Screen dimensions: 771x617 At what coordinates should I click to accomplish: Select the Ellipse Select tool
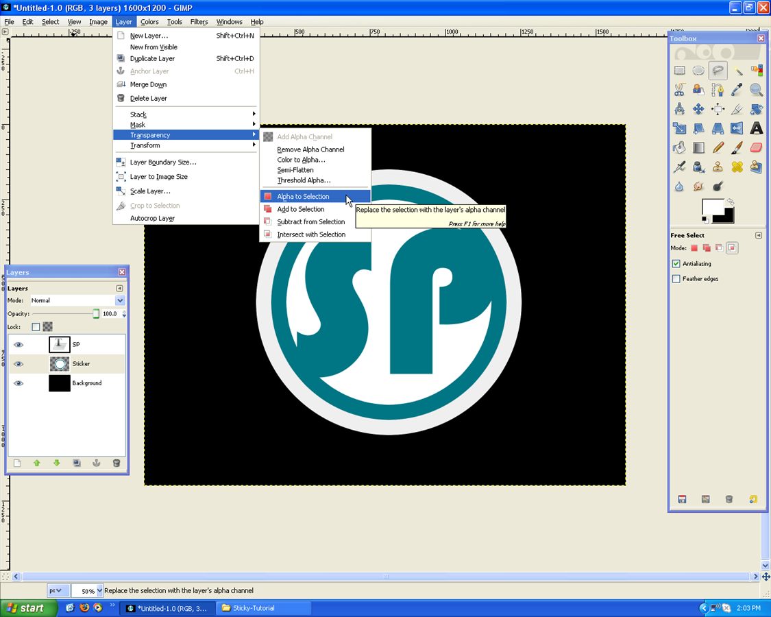tap(698, 71)
